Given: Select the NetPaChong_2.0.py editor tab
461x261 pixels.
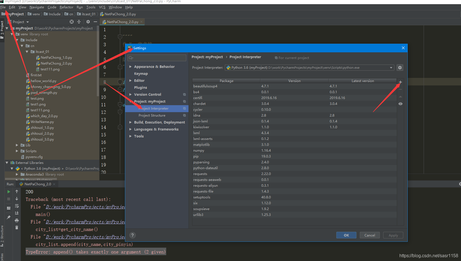Looking at the screenshot, I should tap(122, 22).
